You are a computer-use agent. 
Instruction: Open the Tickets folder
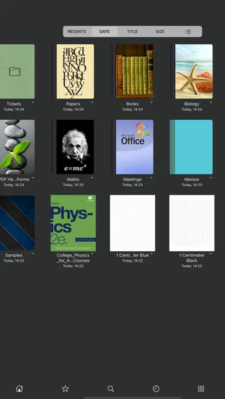coord(17,71)
